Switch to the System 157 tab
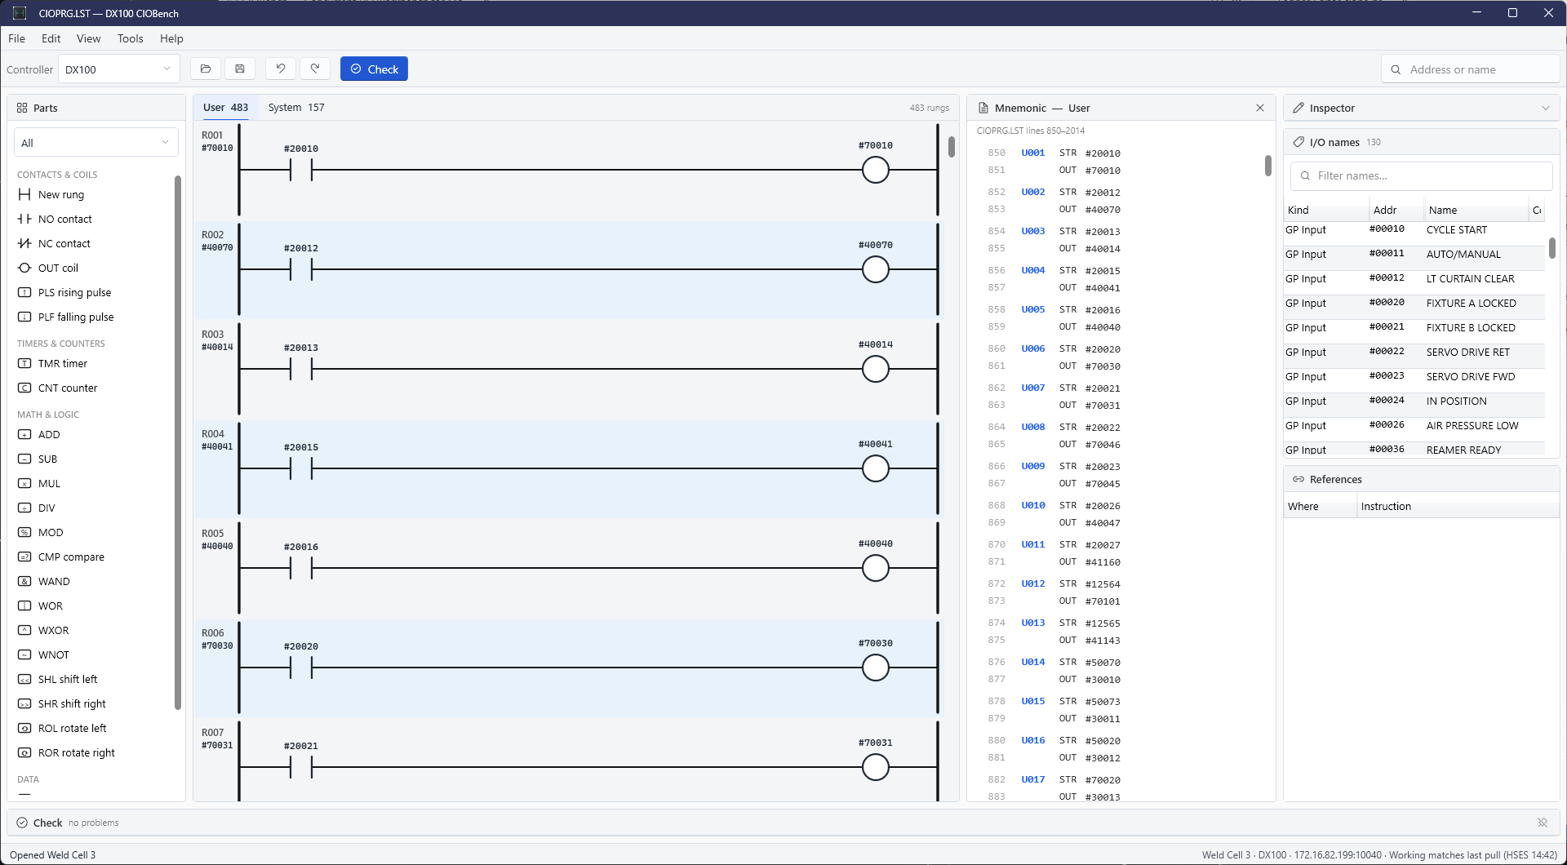This screenshot has height=865, width=1567. [x=296, y=108]
